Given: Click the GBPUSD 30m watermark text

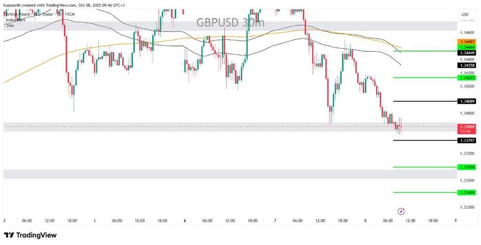Looking at the screenshot, I should 230,22.
